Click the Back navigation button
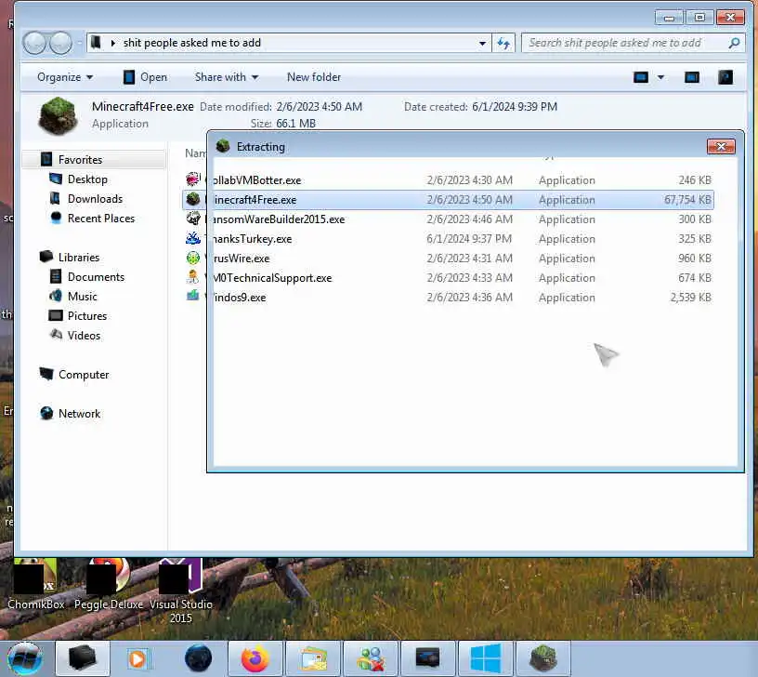Screen dimensions: 758x677 tap(34, 43)
